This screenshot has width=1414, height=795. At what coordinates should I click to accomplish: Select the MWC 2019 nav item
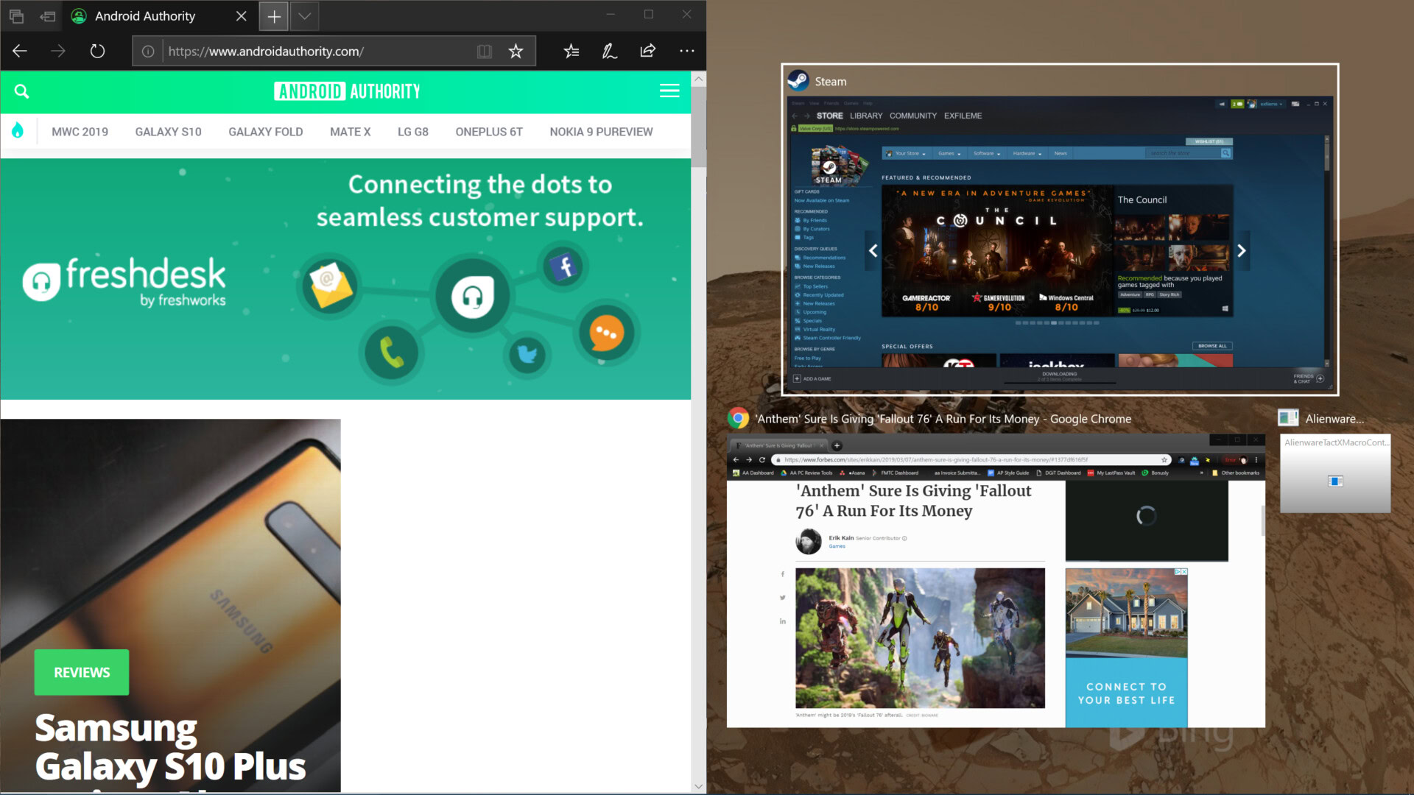pyautogui.click(x=80, y=132)
